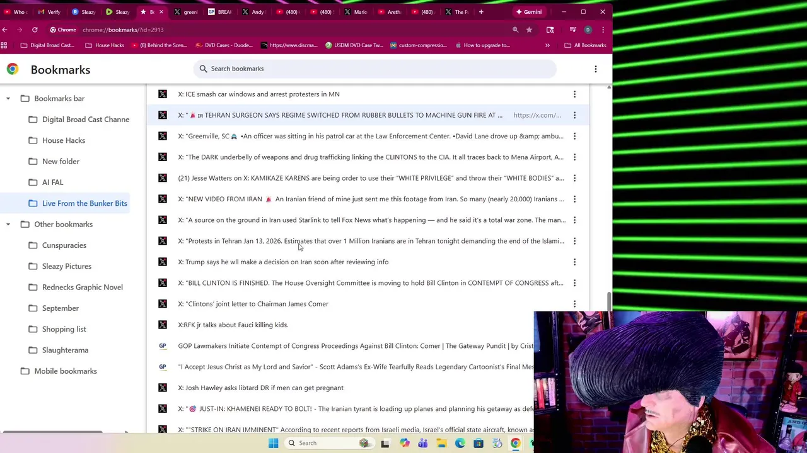Switch to the Verify Gmail tab

50,12
